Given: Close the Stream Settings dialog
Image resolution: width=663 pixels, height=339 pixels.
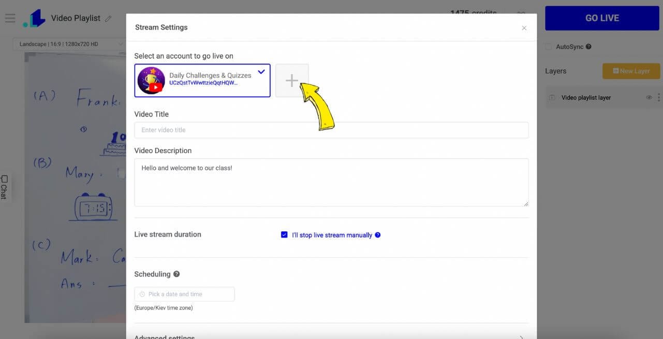Looking at the screenshot, I should (524, 28).
